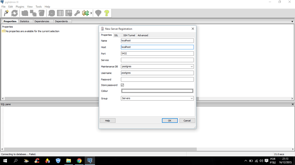
Task: Open the Tools menu
Action: tap(38, 6)
